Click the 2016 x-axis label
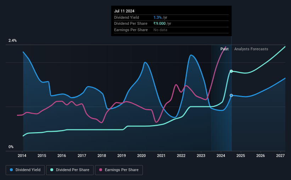Screen dimensions: 291x180 62,156
